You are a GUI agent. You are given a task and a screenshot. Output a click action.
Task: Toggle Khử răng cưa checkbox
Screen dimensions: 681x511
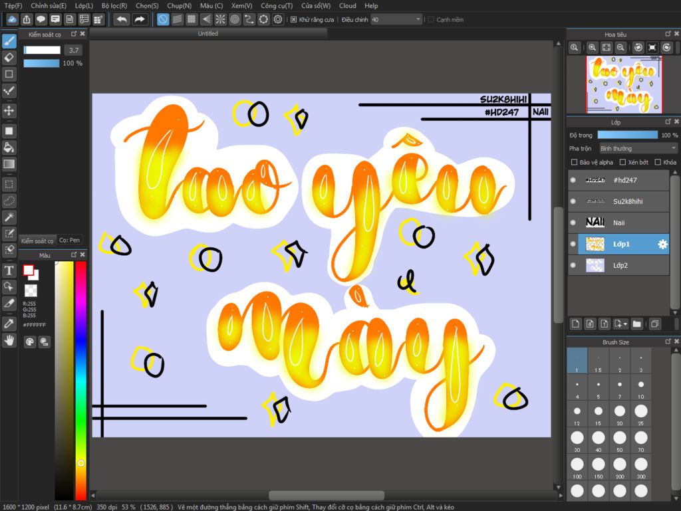click(293, 19)
